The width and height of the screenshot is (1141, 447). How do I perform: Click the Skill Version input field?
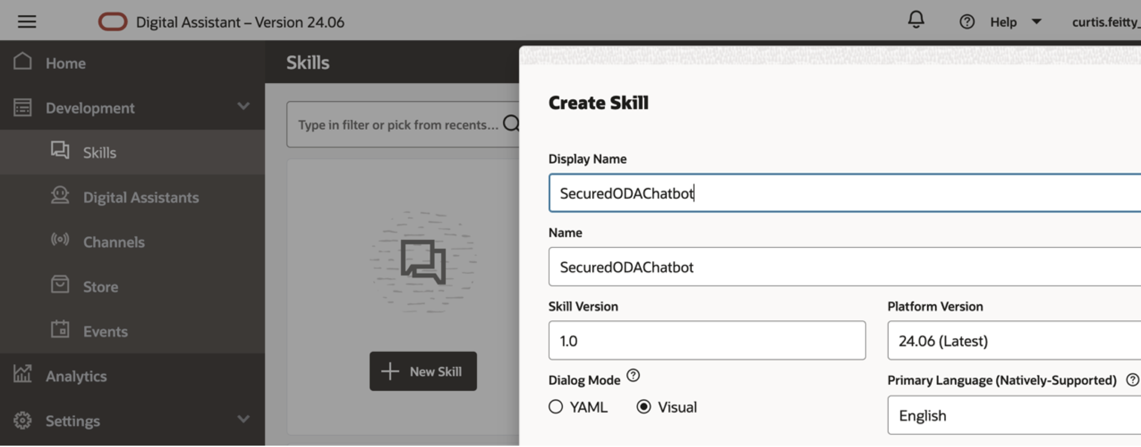(707, 341)
